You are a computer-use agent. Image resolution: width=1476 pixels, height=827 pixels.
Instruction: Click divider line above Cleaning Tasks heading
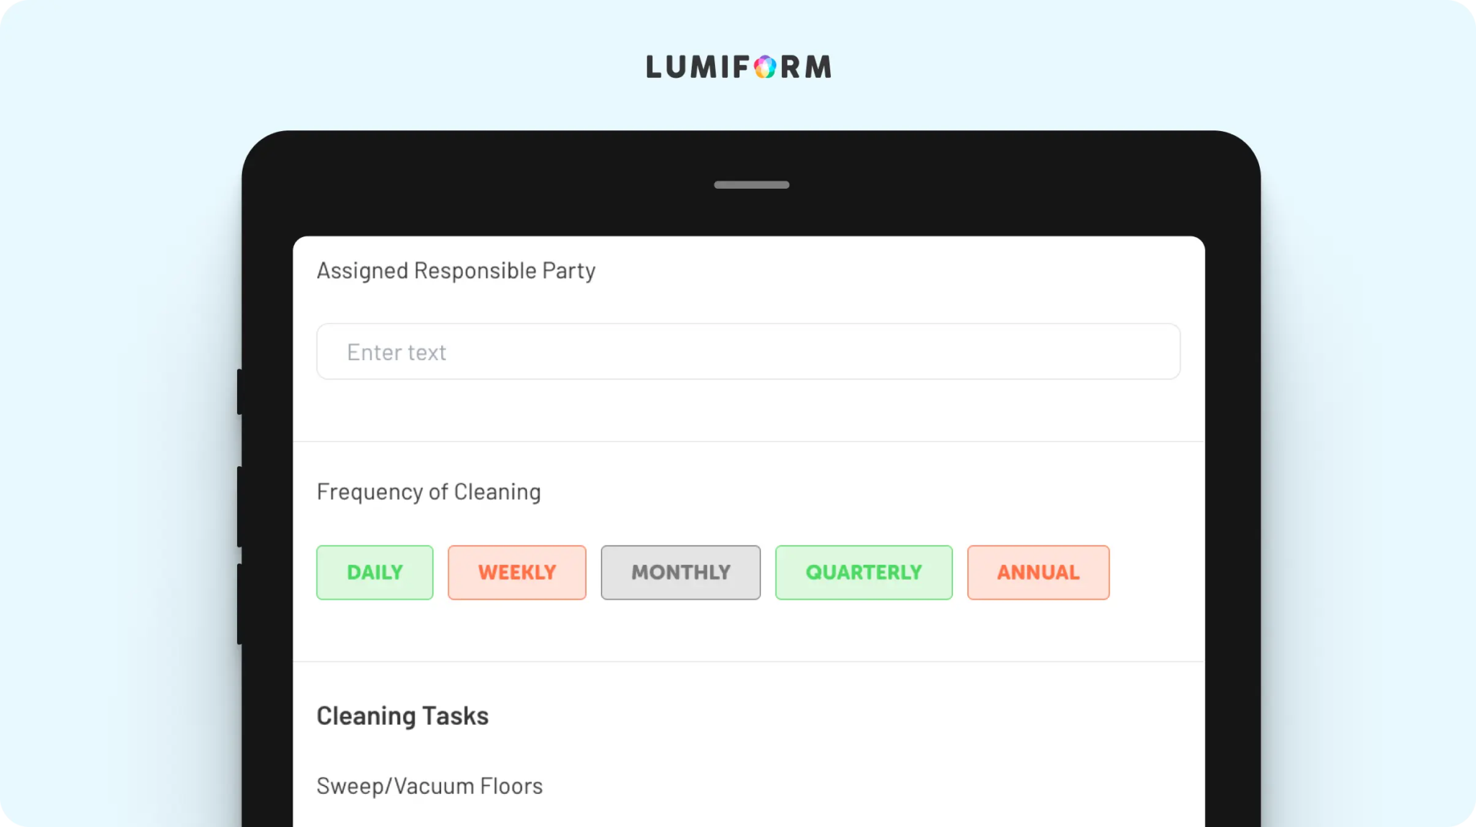click(x=749, y=662)
